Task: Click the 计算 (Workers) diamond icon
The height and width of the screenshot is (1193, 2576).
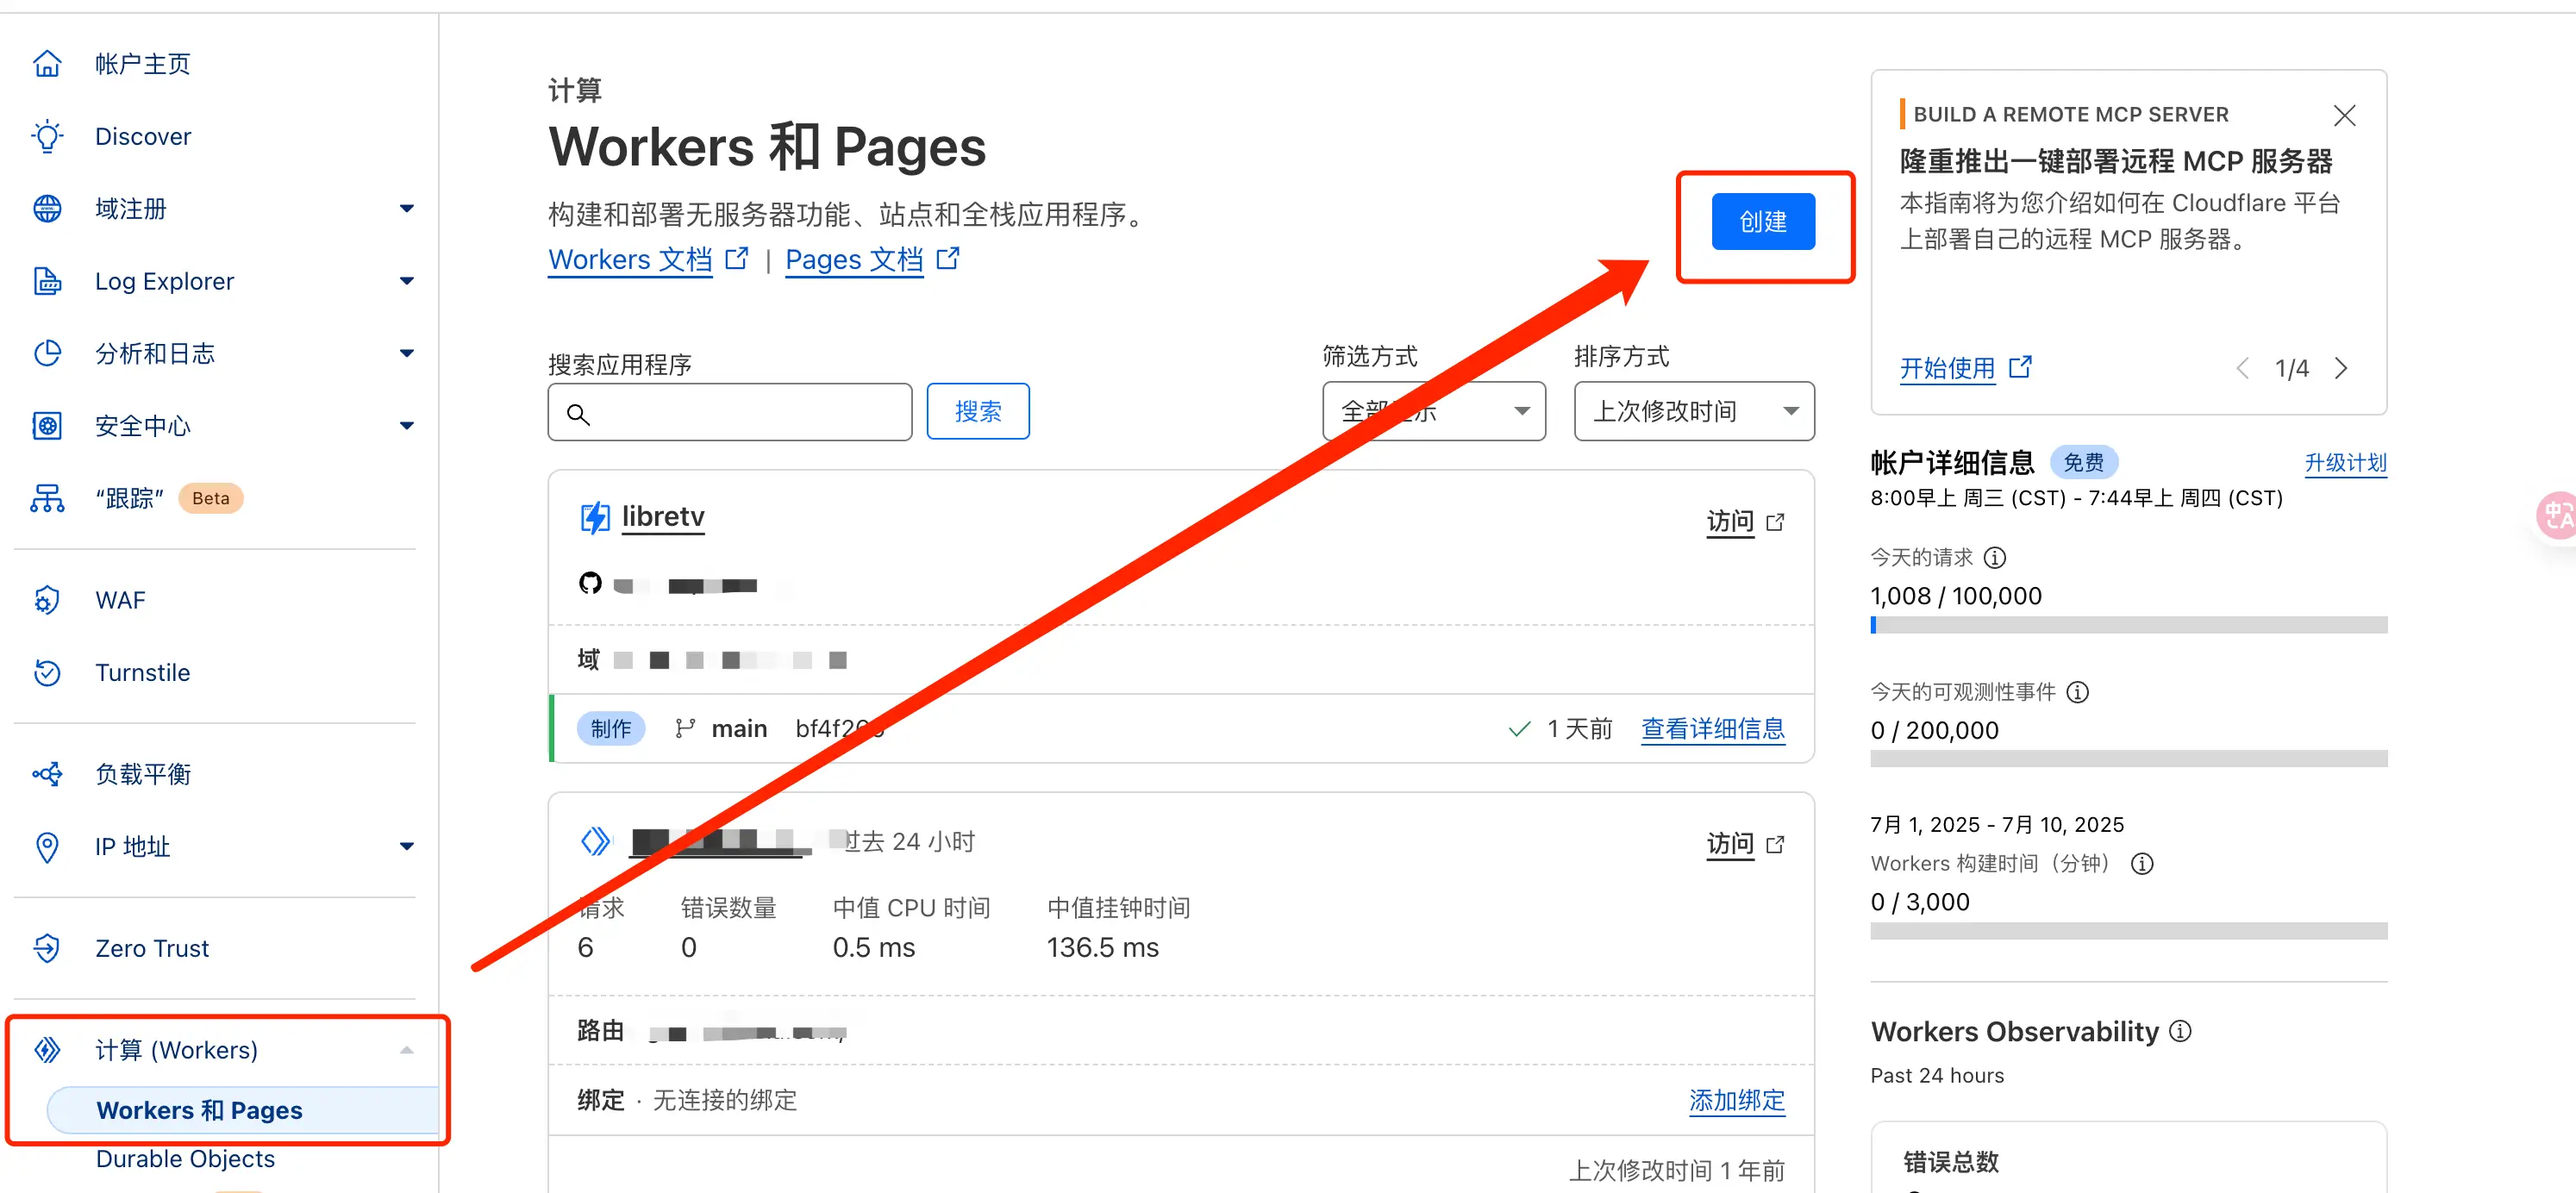Action: click(x=47, y=1050)
